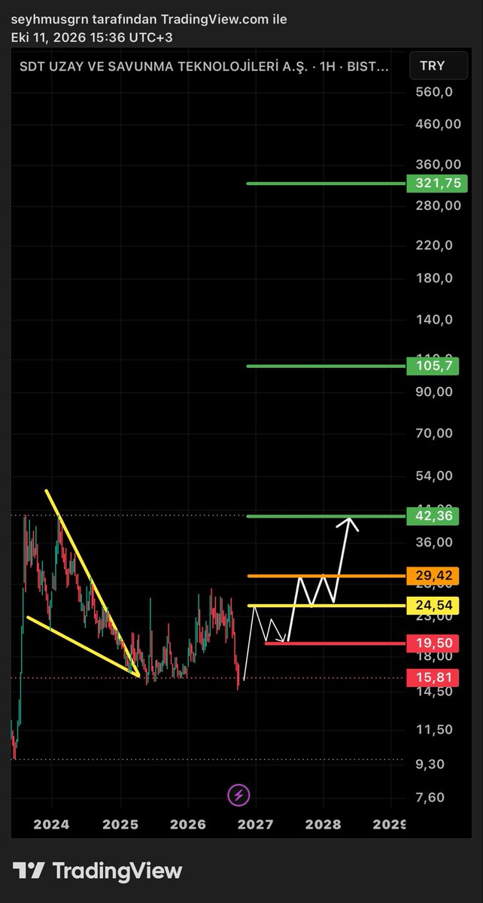This screenshot has height=903, width=483.
Task: Click the 360,00 price scale value
Action: [437, 164]
